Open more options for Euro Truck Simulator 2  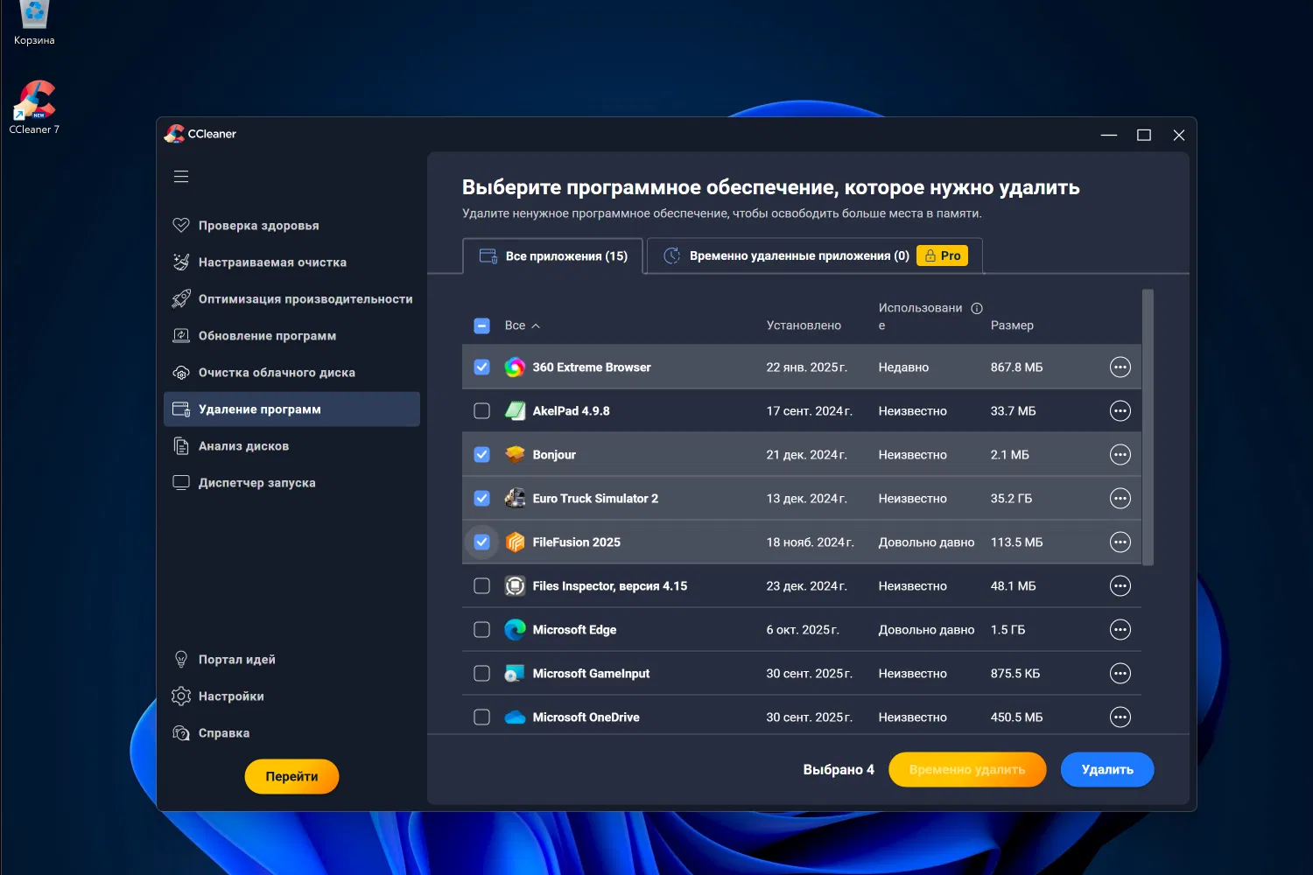point(1120,499)
